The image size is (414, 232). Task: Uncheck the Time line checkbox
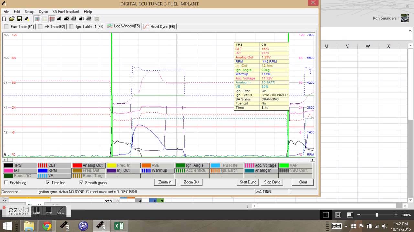point(48,183)
